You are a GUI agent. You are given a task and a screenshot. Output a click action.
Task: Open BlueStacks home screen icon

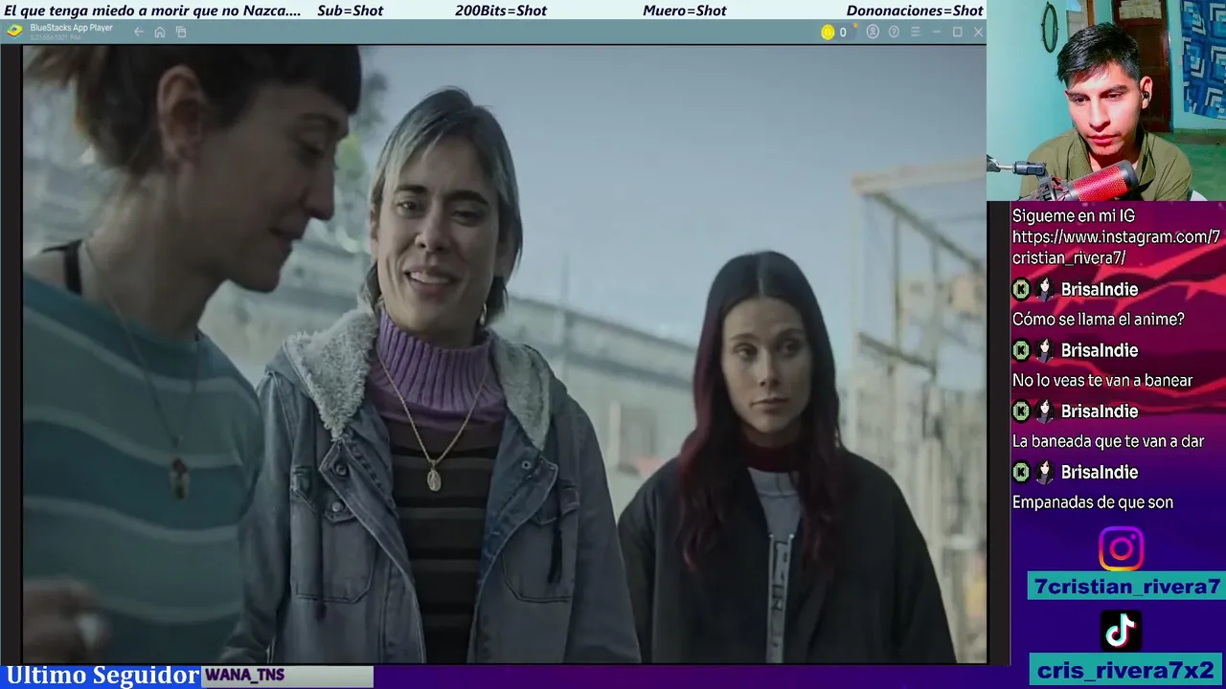(160, 32)
